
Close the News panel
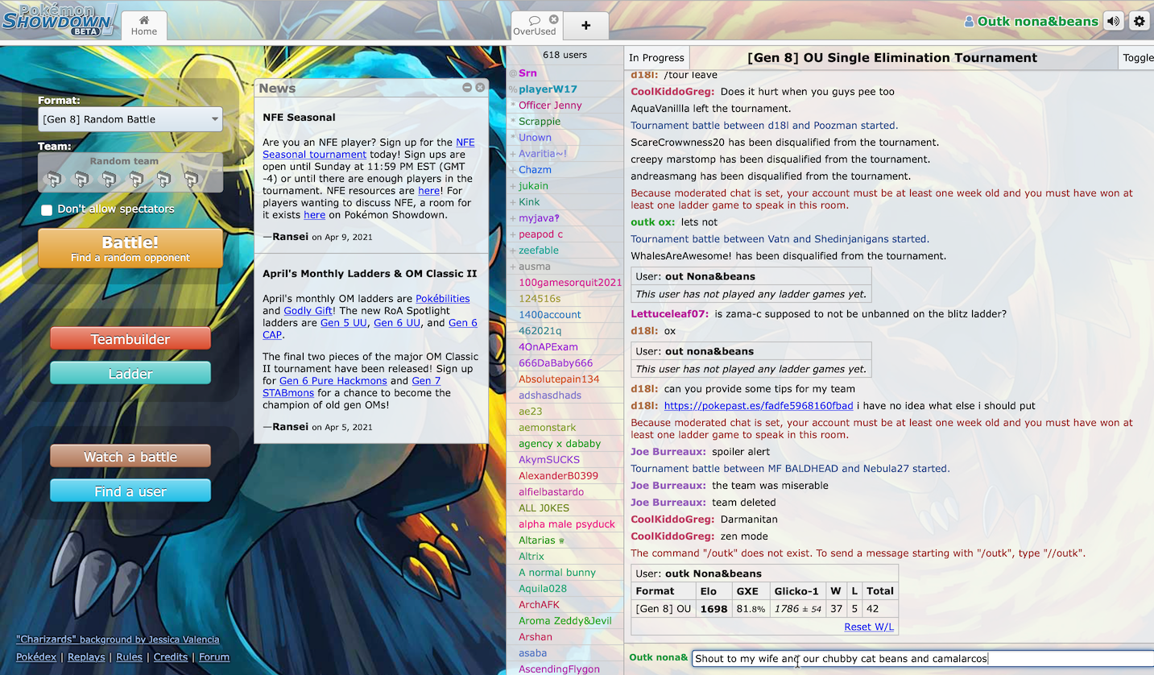pyautogui.click(x=480, y=88)
